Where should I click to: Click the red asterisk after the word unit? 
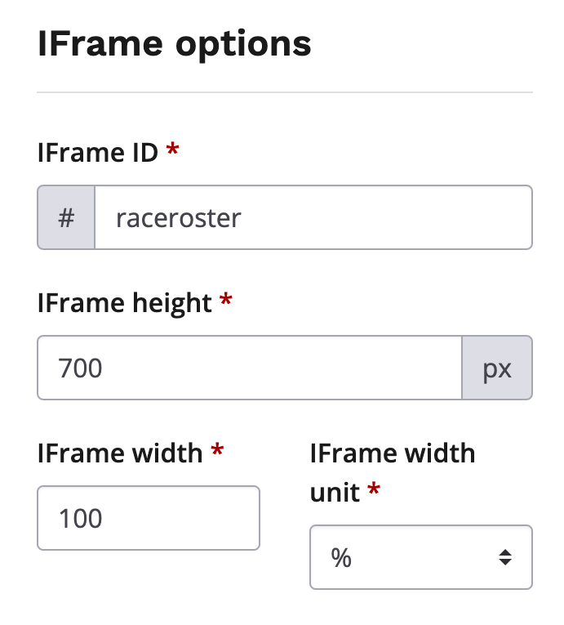point(374,490)
